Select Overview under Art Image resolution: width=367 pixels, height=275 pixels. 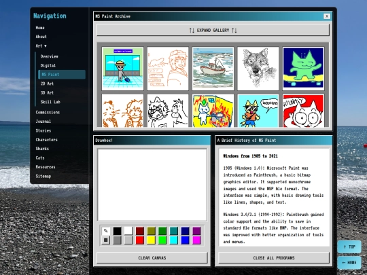[x=50, y=56]
